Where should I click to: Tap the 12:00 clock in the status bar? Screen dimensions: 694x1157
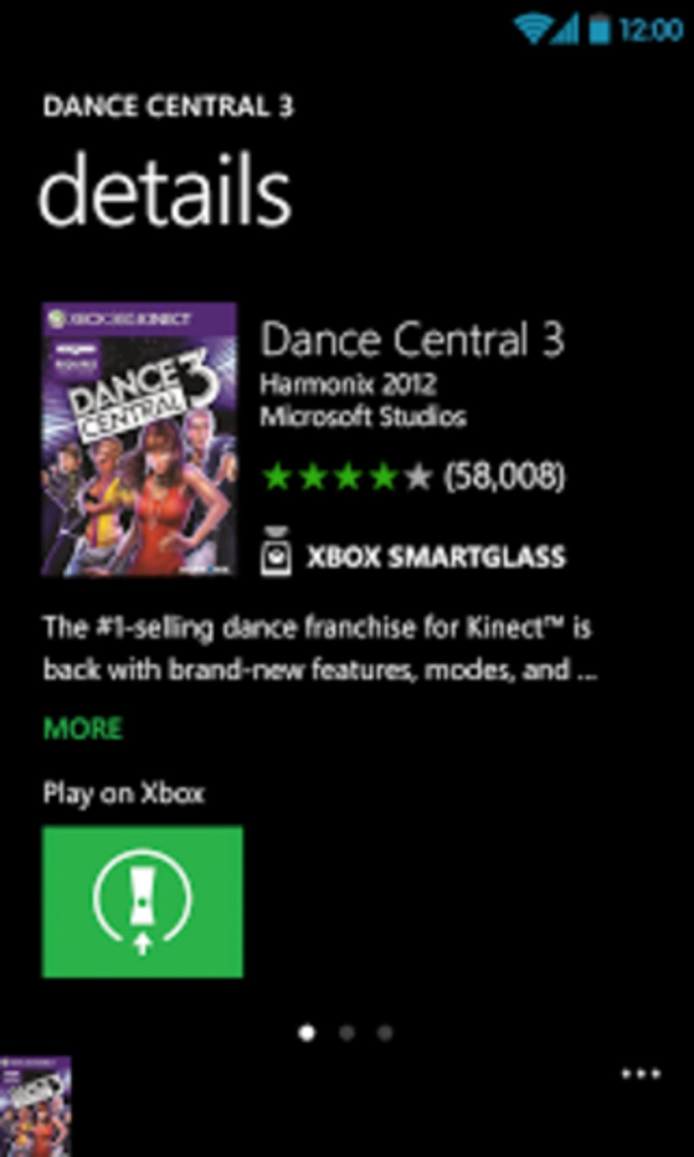(x=650, y=30)
